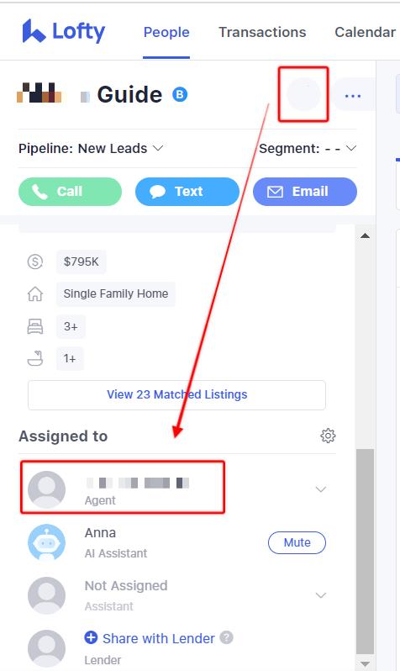Image resolution: width=400 pixels, height=671 pixels.
Task: Open the Segment dropdown
Action: (308, 149)
